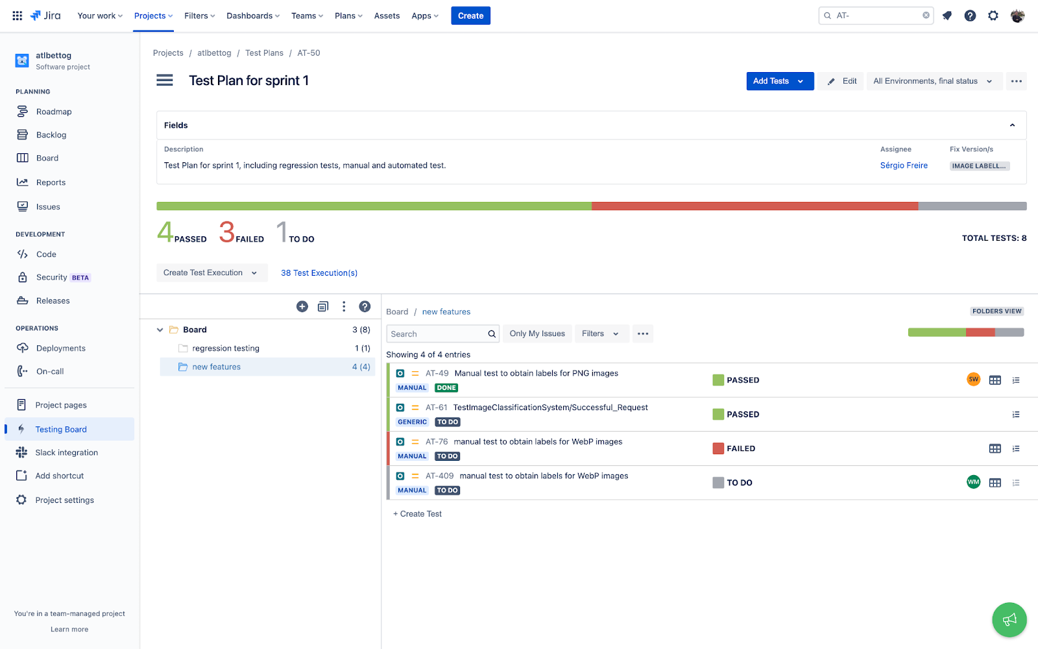Enable the Only My Issues filter
Screen dimensions: 1038x649
[537, 333]
